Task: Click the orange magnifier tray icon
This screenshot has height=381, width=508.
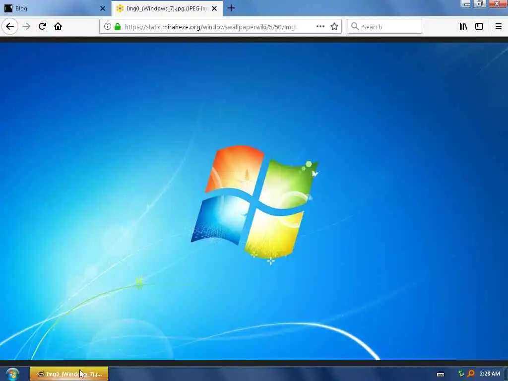Action: [x=471, y=374]
